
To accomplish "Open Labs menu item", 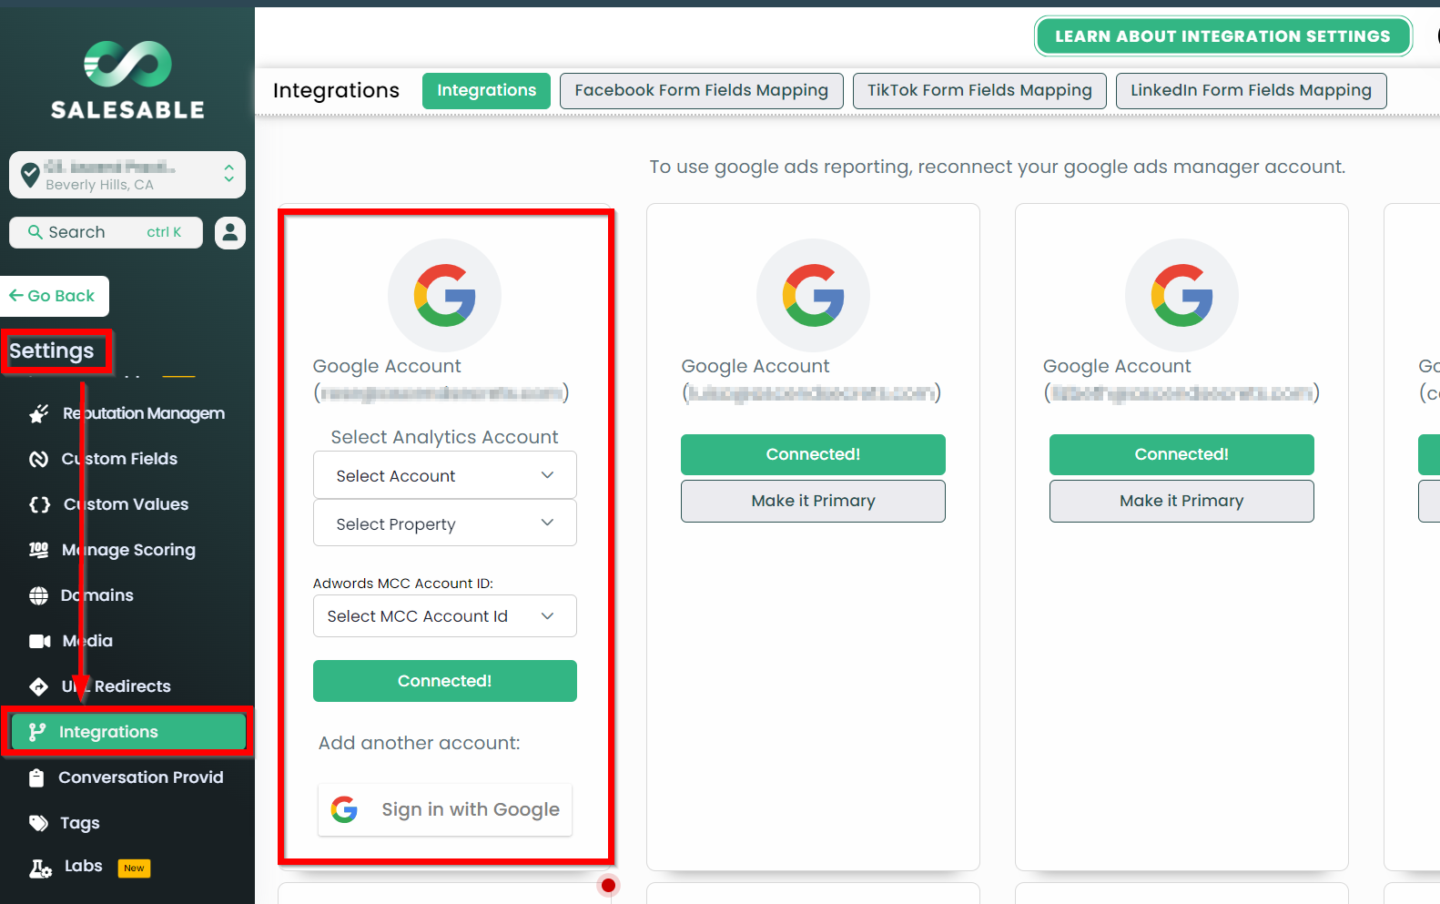I will coord(84,867).
